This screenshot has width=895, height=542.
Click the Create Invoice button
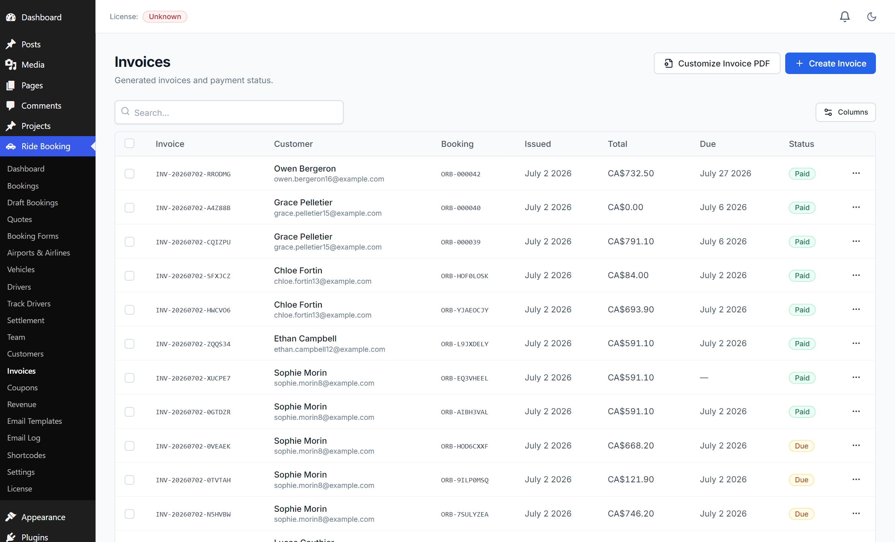[830, 63]
